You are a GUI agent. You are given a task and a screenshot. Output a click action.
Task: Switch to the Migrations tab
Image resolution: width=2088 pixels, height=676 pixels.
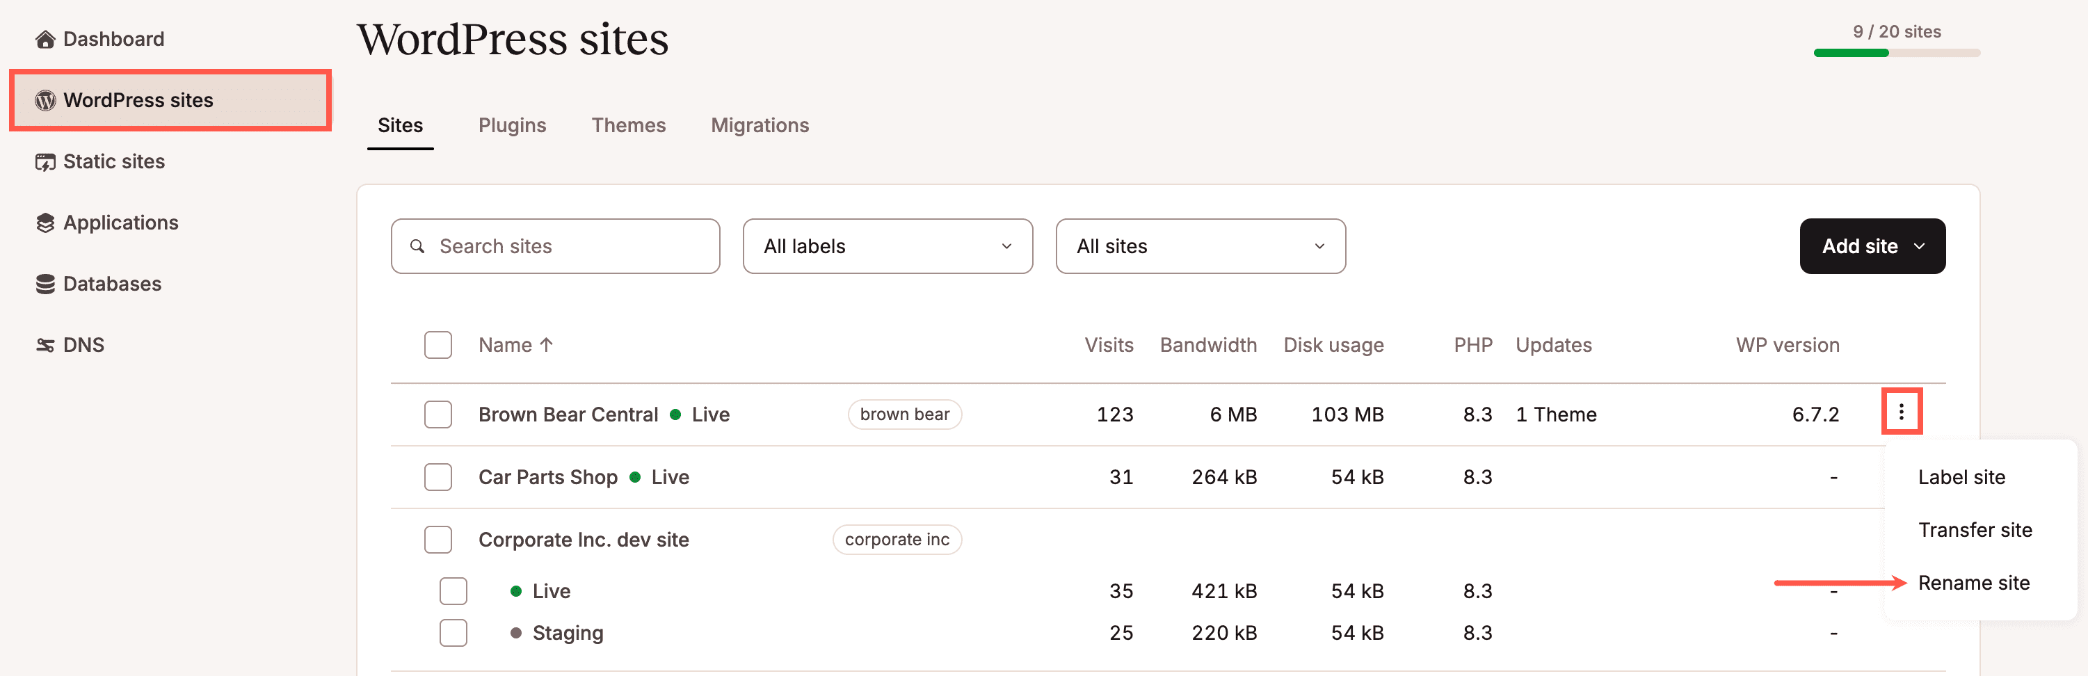(x=760, y=124)
